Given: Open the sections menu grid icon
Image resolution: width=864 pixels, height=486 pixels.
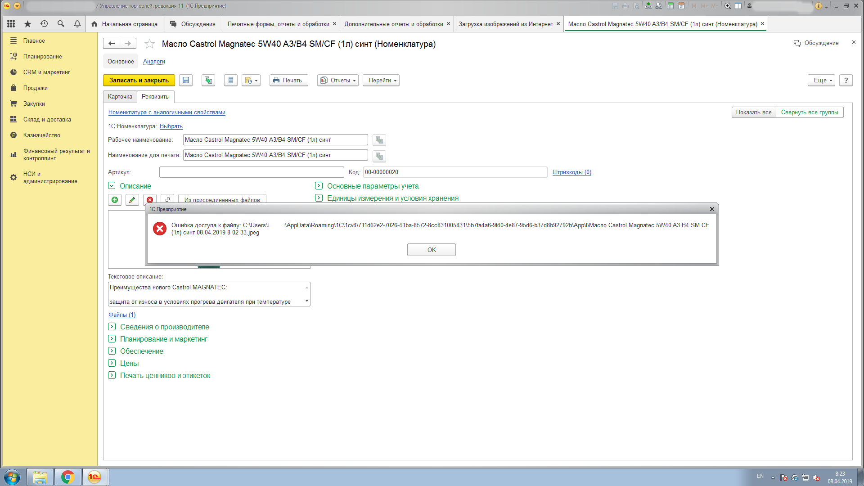Looking at the screenshot, I should pyautogui.click(x=11, y=24).
